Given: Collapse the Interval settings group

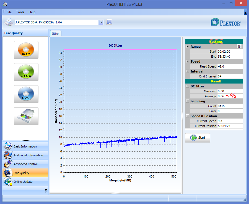Looking at the screenshot, I should 188,71.
